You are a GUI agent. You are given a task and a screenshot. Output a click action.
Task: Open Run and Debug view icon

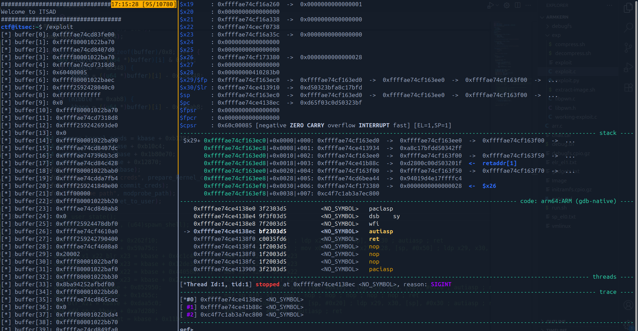[x=628, y=67]
